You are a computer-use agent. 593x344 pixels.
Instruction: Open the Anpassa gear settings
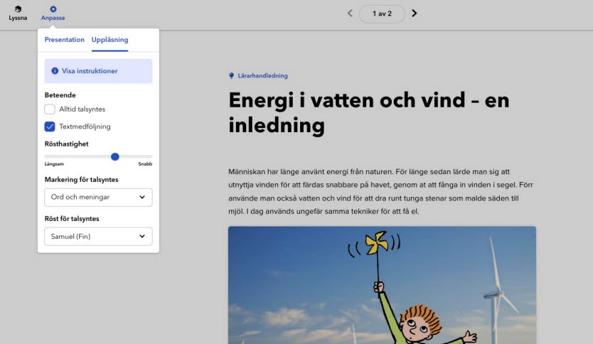click(x=53, y=14)
